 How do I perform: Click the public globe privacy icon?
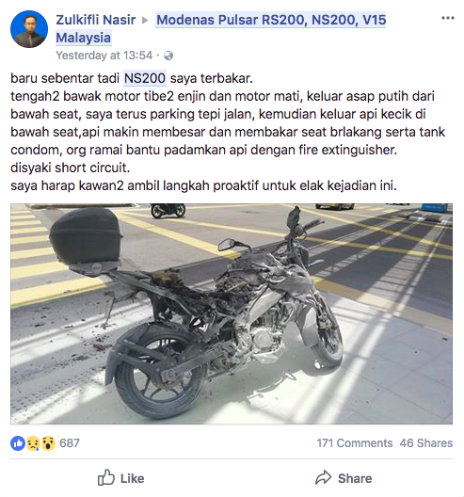pos(168,56)
